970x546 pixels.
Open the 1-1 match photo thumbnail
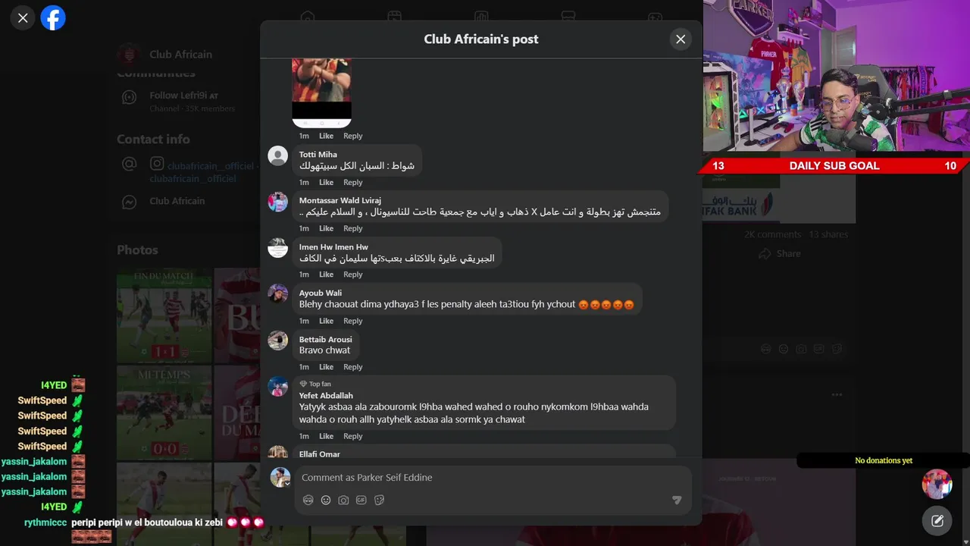point(164,316)
